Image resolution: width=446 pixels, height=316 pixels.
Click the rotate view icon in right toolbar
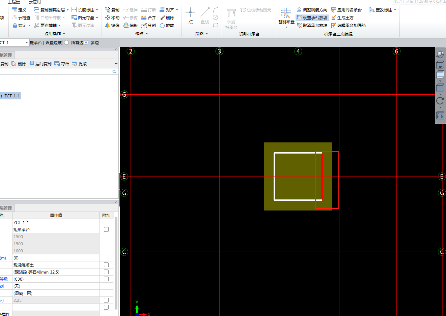pos(440,100)
